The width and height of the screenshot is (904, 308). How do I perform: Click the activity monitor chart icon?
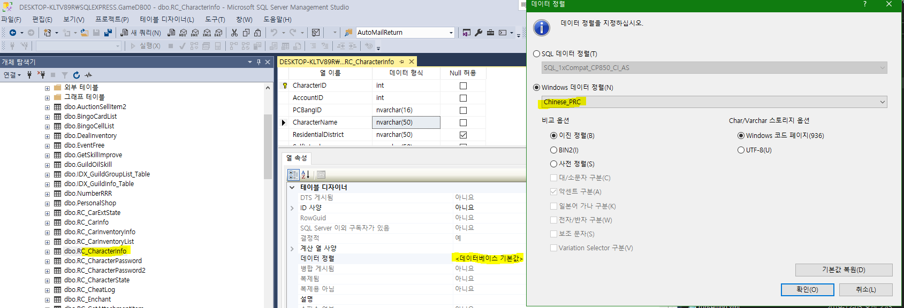click(x=316, y=33)
